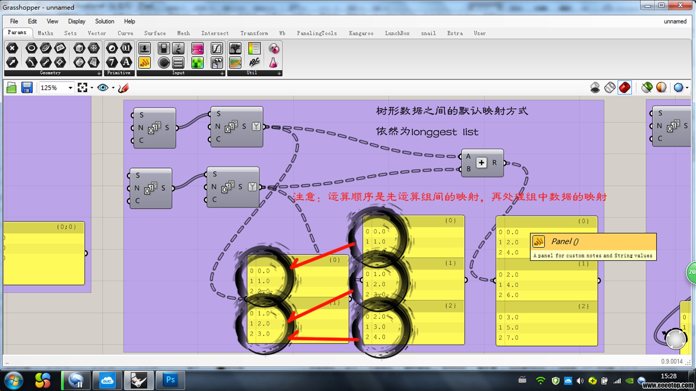Select the ABC Scribble icon
The width and height of the screenshot is (696, 391).
point(254,62)
